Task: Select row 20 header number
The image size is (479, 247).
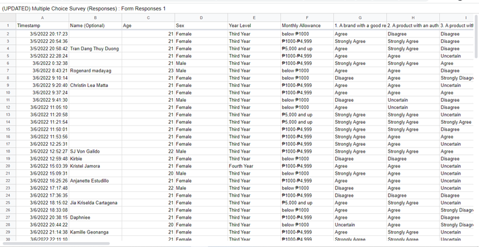Action: tap(7, 166)
